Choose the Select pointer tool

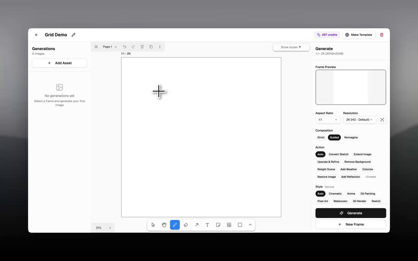point(153,225)
